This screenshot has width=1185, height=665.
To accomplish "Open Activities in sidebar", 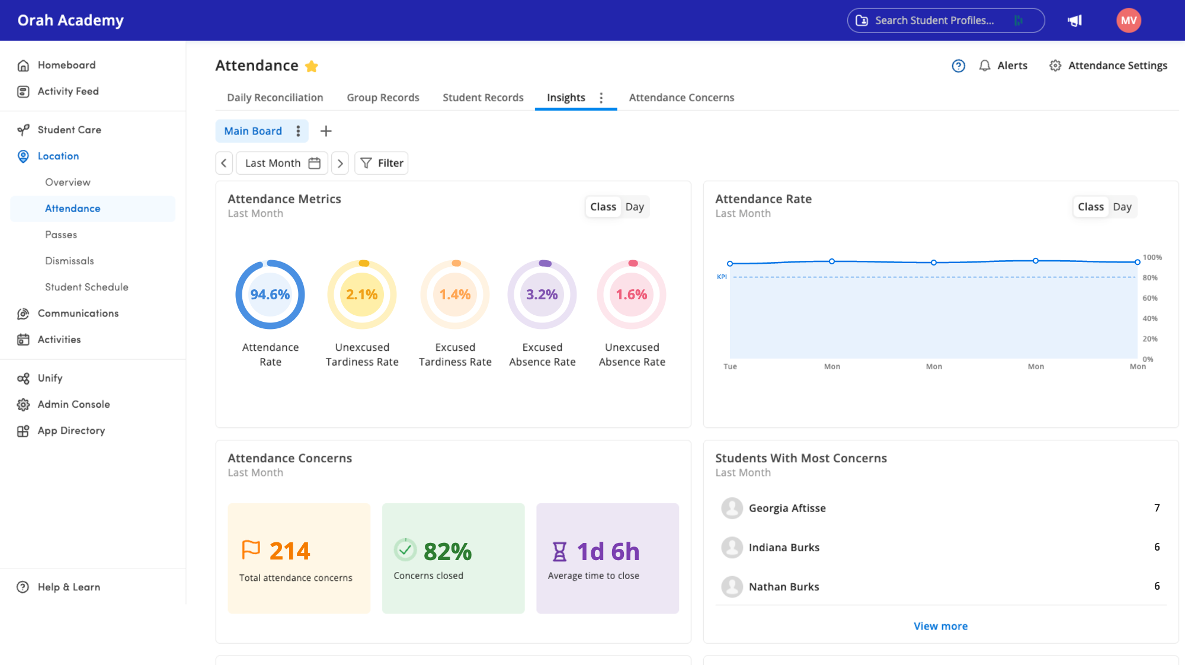I will point(59,340).
